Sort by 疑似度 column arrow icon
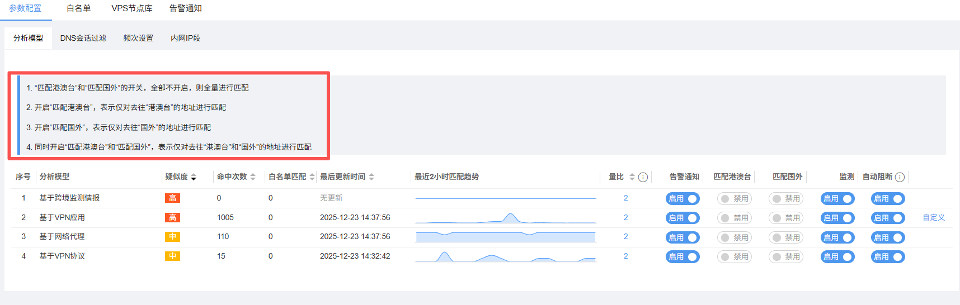This screenshot has height=305, width=960. (194, 177)
